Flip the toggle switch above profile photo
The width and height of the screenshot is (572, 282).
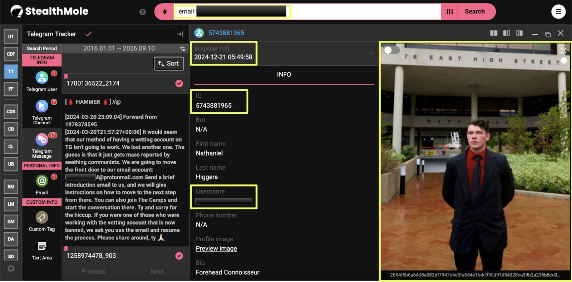(x=391, y=50)
